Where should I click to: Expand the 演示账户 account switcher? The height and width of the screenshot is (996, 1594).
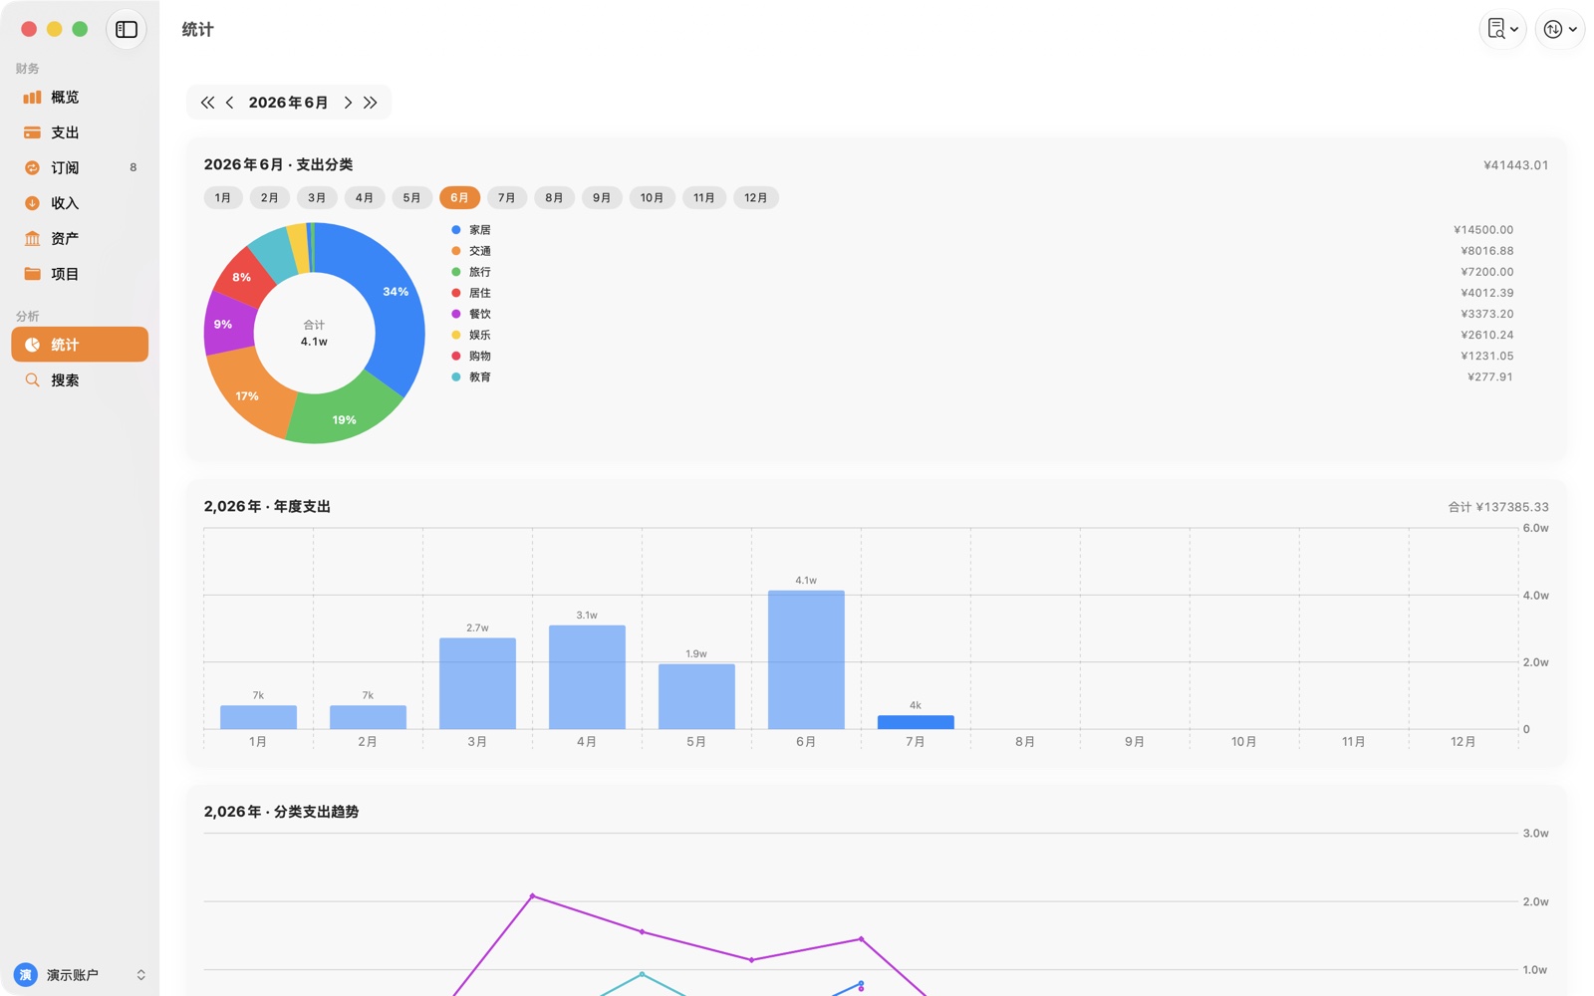[x=80, y=974]
